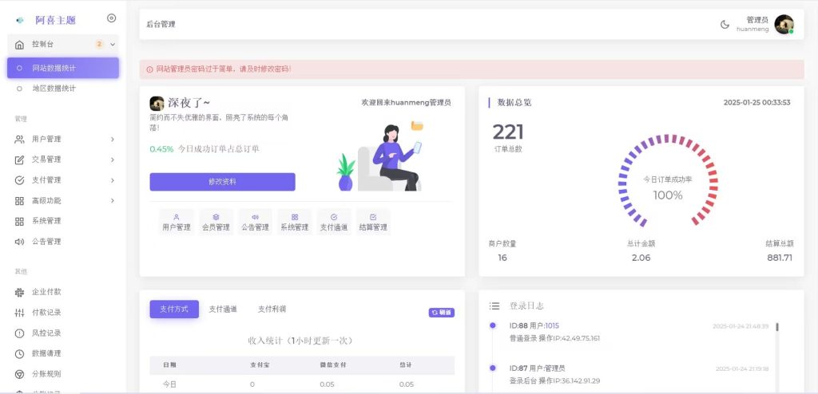818x394 pixels.
Task: Click the admin avatar in the header
Action: coord(784,25)
